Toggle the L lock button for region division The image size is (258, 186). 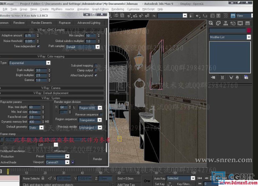pos(74,107)
